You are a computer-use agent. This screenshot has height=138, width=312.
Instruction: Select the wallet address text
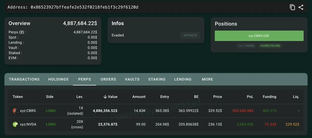click(84, 7)
